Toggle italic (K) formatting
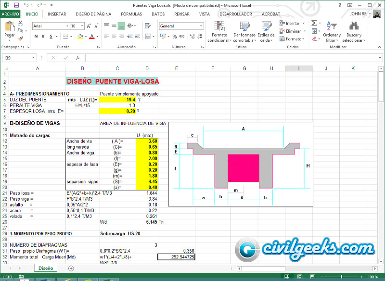The image size is (385, 281). 43,36
